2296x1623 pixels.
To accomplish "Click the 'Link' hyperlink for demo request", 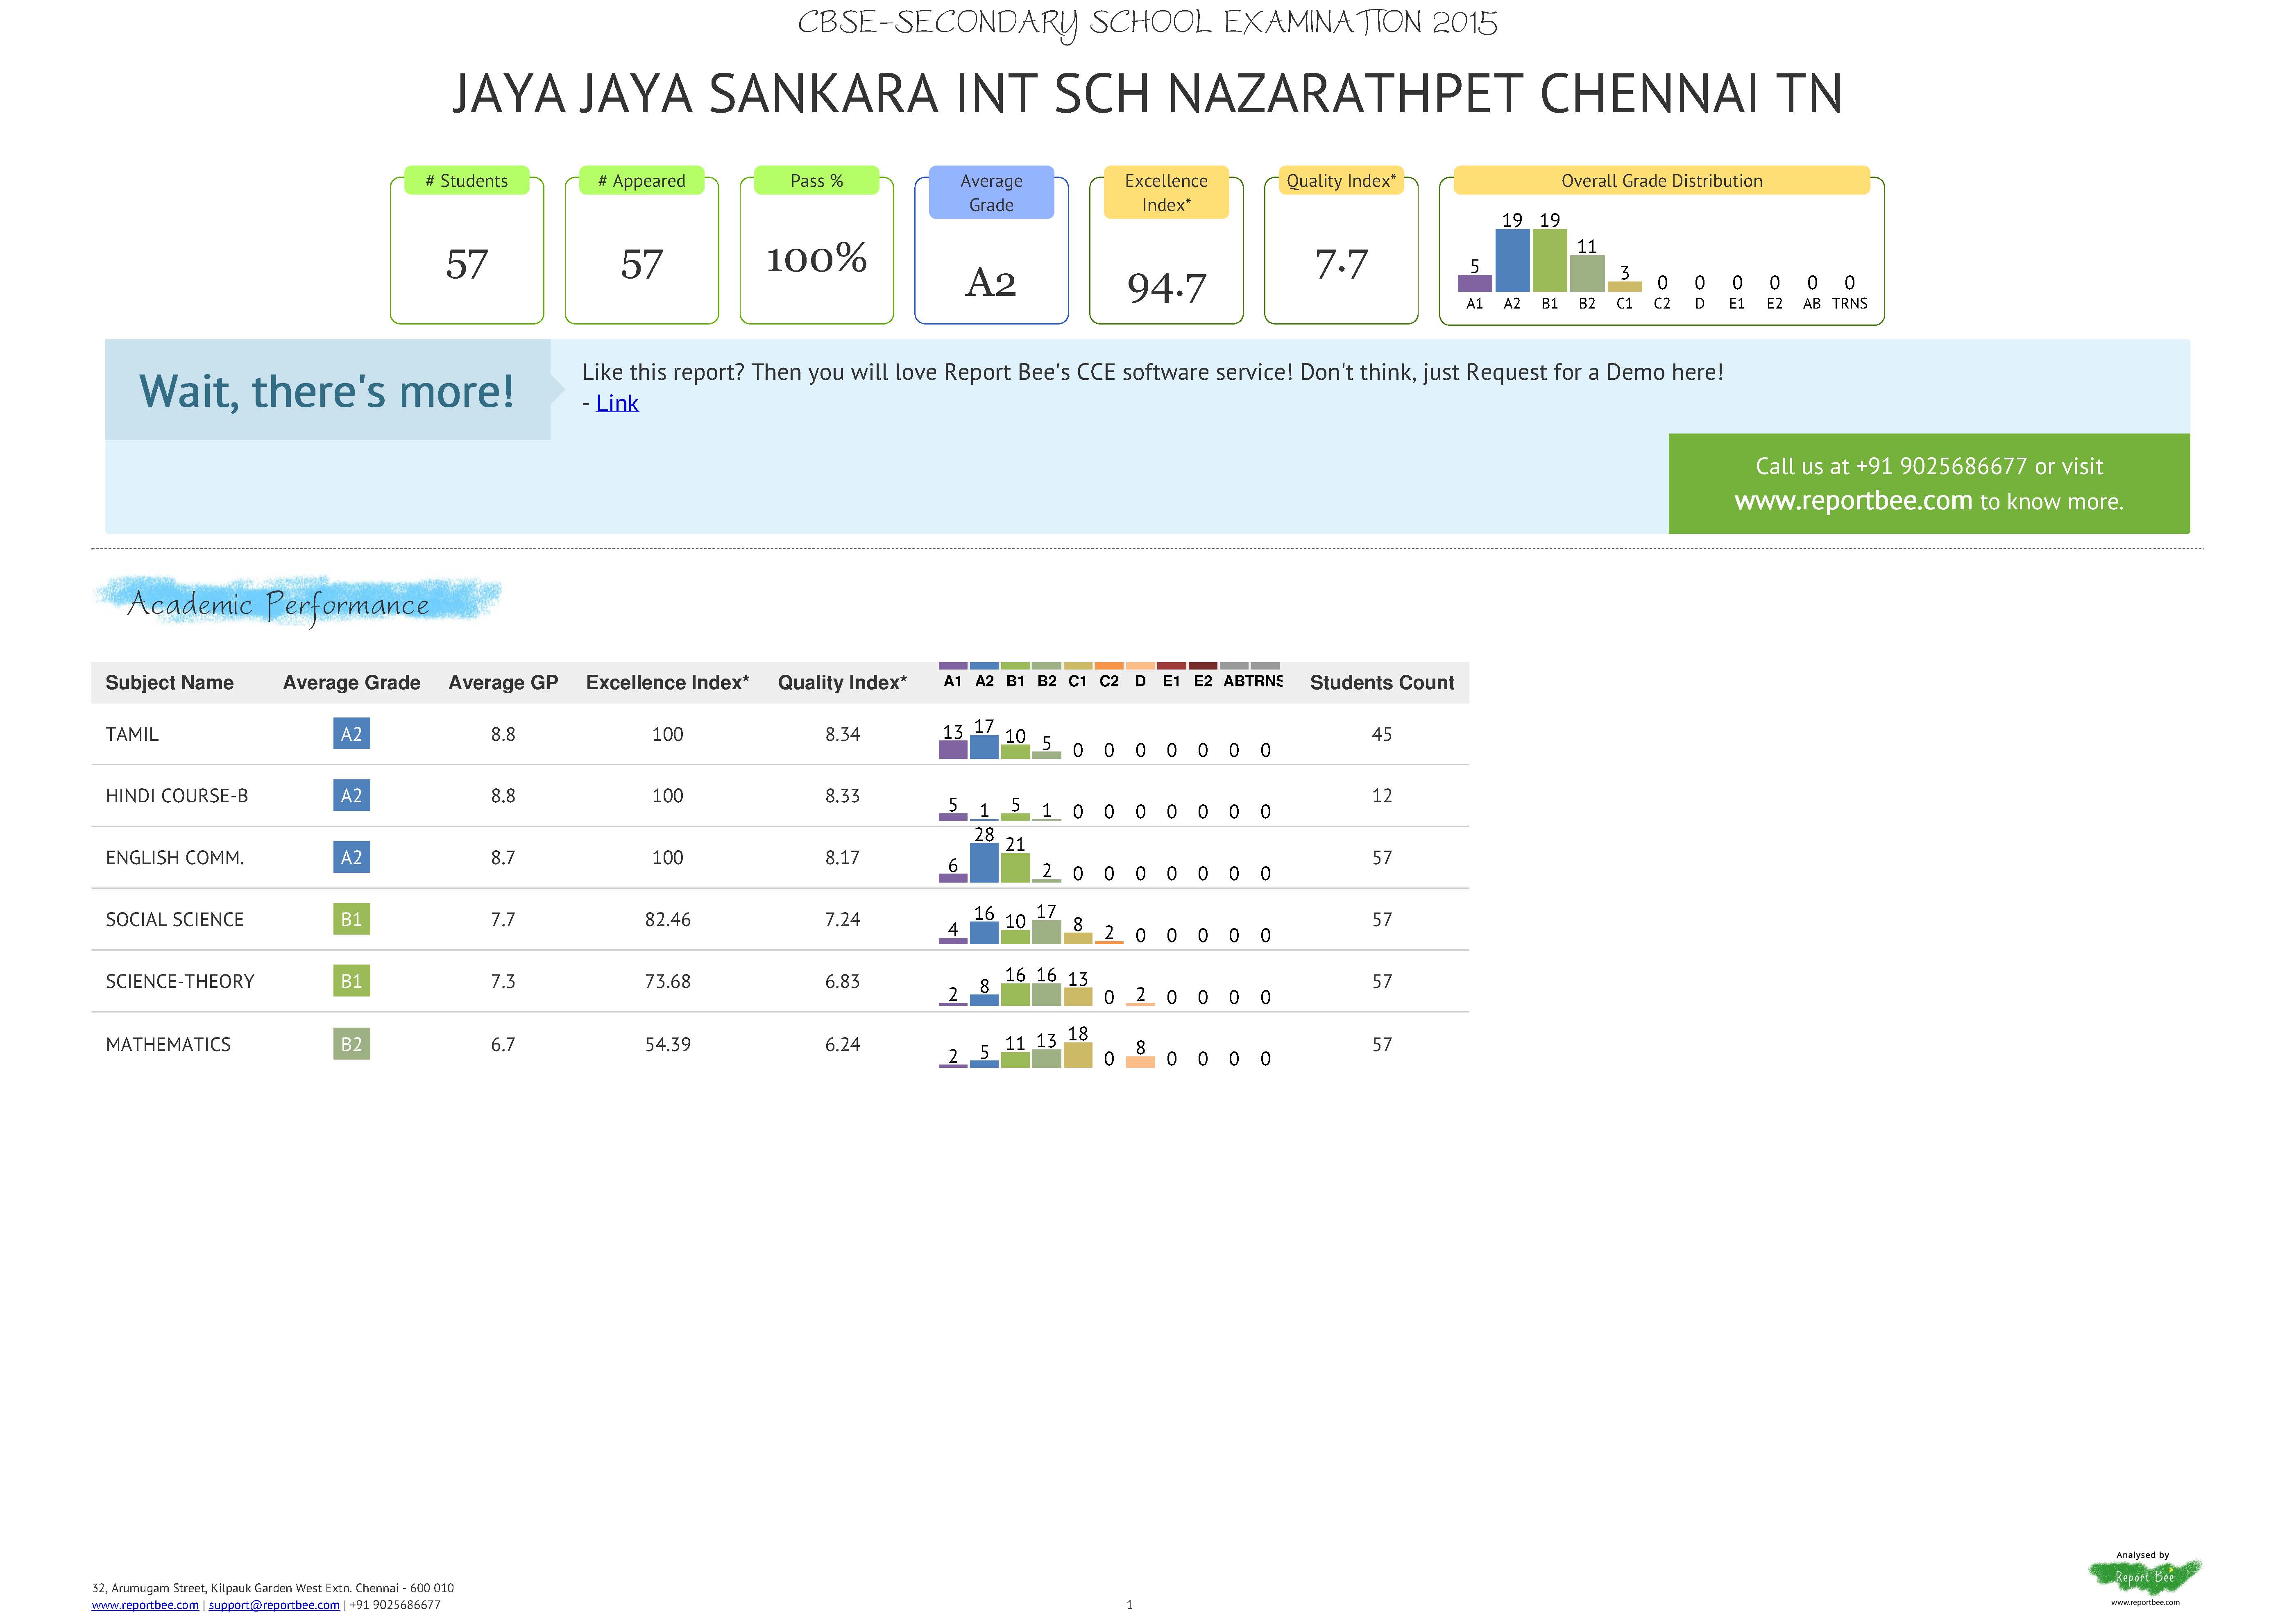I will point(617,403).
